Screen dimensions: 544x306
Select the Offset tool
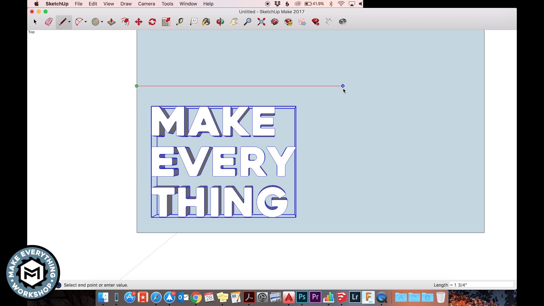(x=125, y=22)
